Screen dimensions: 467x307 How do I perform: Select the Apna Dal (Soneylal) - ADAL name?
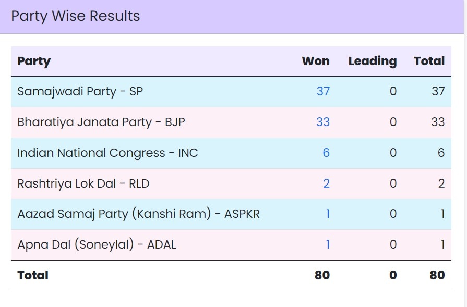tap(97, 244)
